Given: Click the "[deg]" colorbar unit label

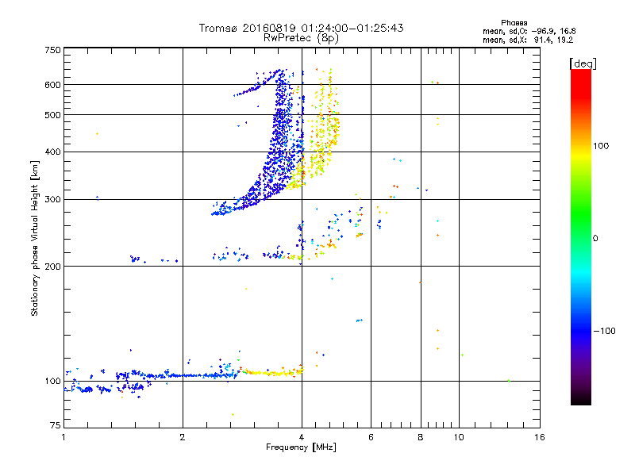Looking at the screenshot, I should click(x=583, y=63).
